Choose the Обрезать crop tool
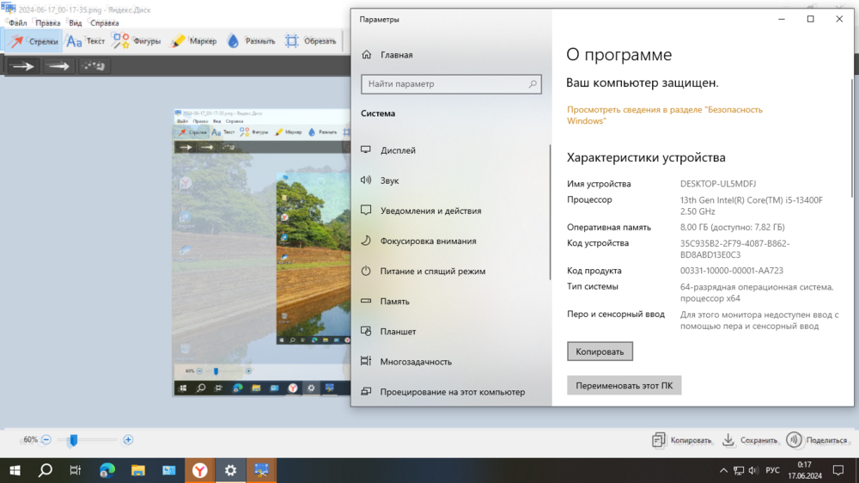 coord(310,41)
